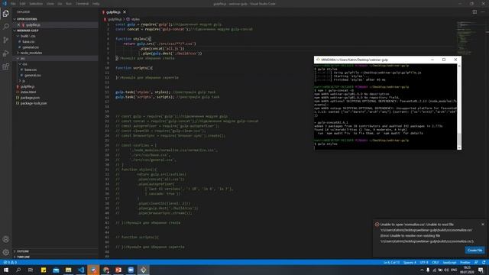Image resolution: width=489 pixels, height=275 pixels.
Task: Click the Prettier status bar item
Action: [465, 263]
